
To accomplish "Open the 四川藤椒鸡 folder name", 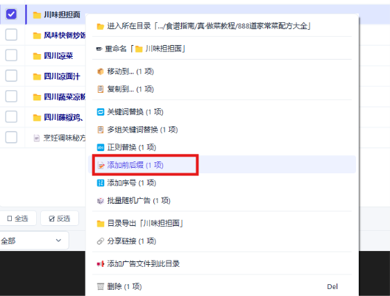I will tap(64, 117).
